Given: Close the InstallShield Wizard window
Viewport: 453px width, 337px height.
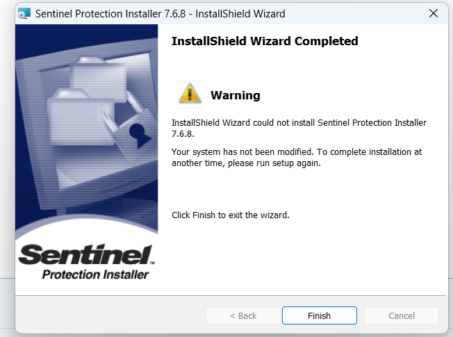Looking at the screenshot, I should (x=433, y=14).
